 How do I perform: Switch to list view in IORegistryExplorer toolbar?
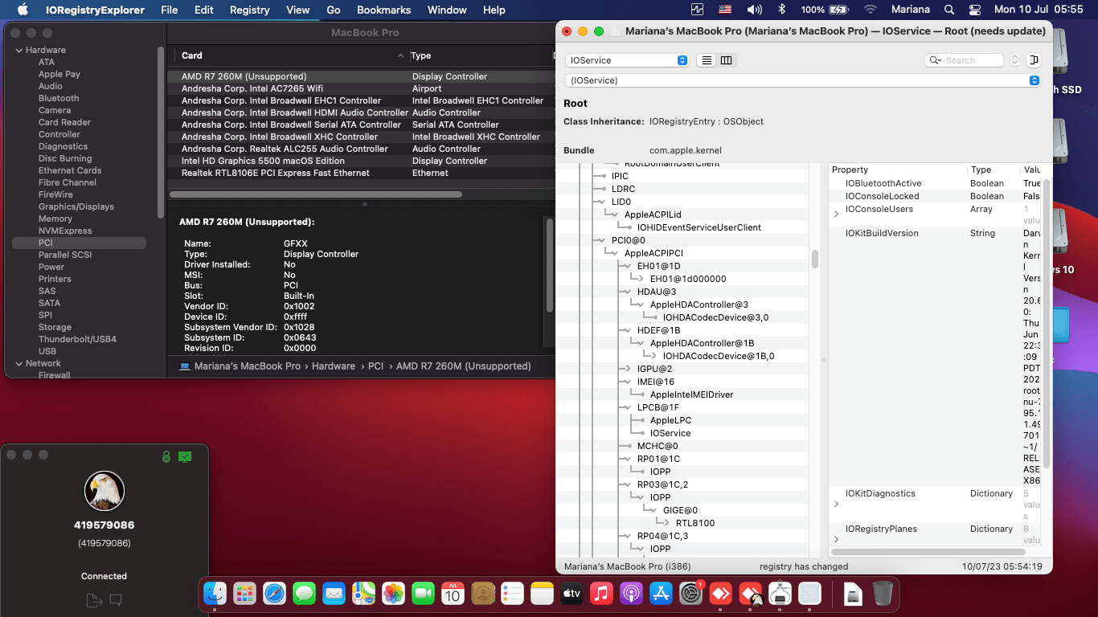tap(707, 60)
